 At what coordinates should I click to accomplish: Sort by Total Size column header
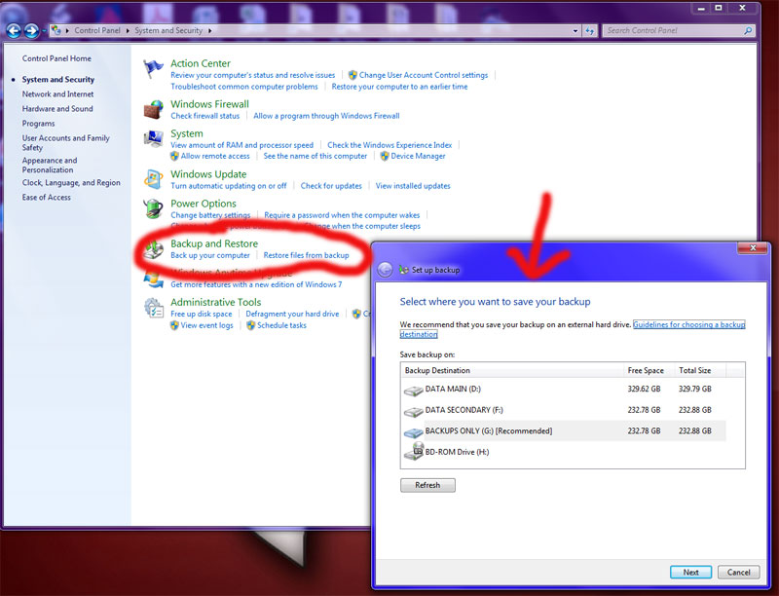(700, 370)
